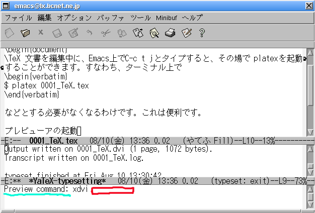Paste using the clipboard icon

pyautogui.click(x=138, y=33)
